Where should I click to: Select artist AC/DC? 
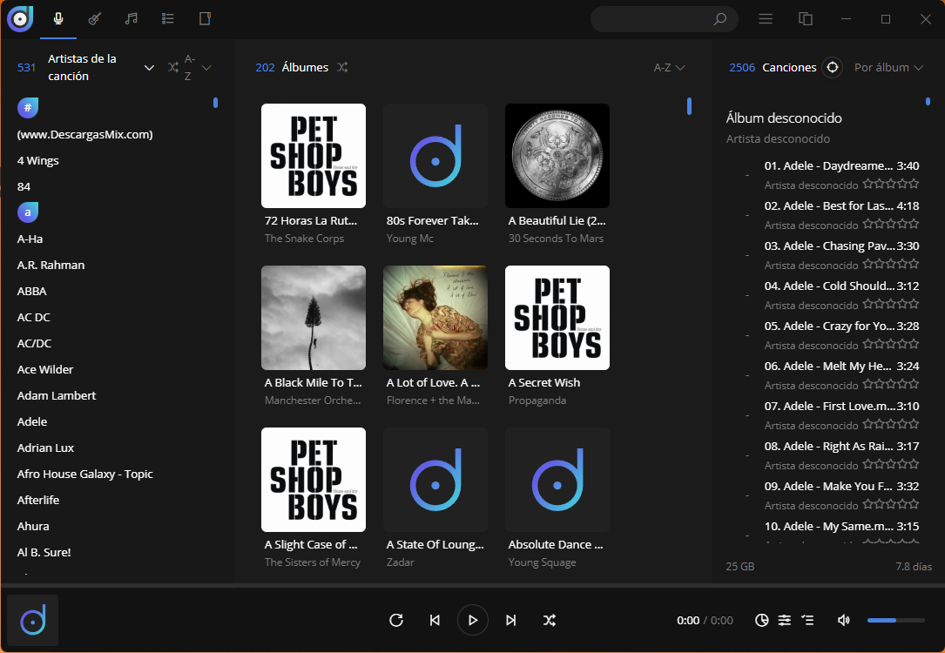point(34,343)
